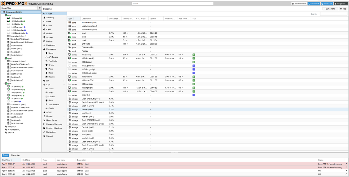Open the Groups people icon entry

pos(46,65)
